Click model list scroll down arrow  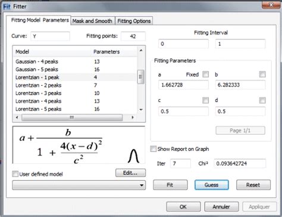click(141, 110)
